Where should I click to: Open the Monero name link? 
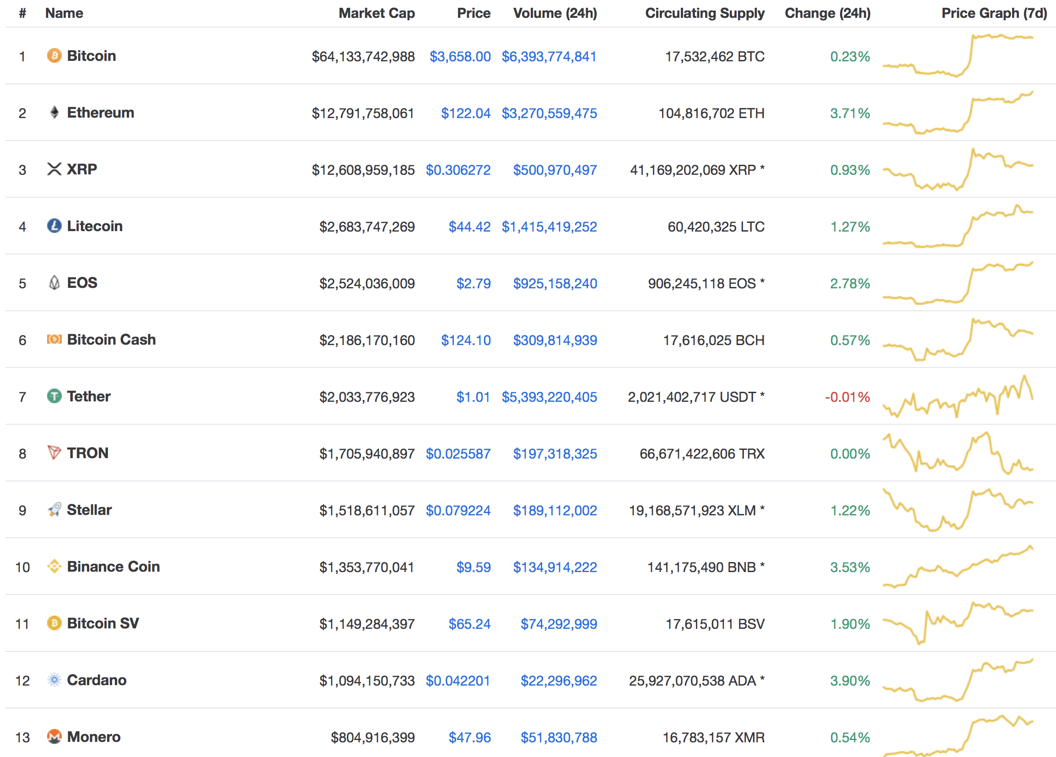click(x=94, y=737)
